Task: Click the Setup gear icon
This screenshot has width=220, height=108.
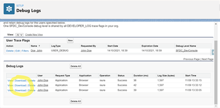Action: point(9,9)
